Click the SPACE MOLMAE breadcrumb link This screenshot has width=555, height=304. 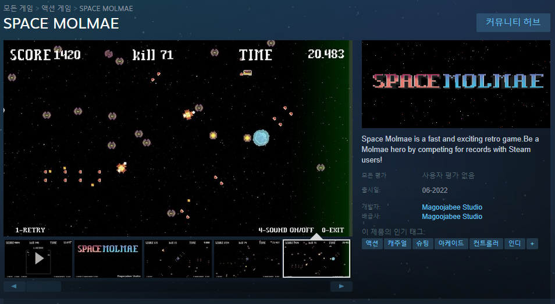coord(106,8)
